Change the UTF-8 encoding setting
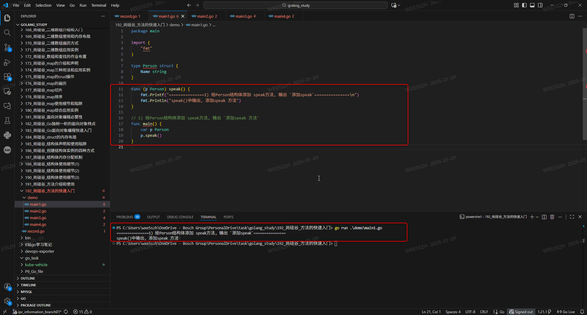This screenshot has width=587, height=315. tap(470, 312)
